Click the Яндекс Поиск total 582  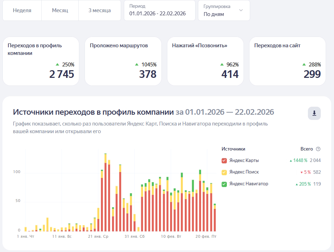[x=317, y=172]
